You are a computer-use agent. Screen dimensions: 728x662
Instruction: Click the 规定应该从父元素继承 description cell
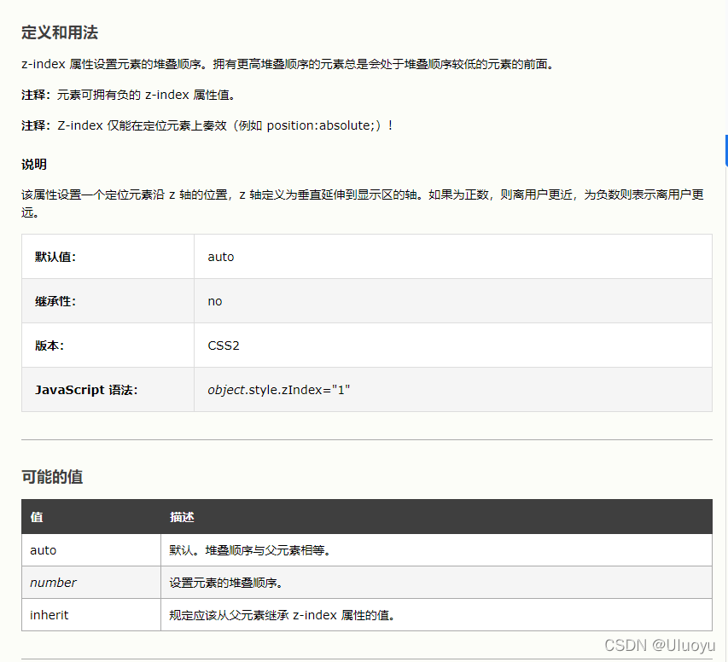(x=436, y=615)
